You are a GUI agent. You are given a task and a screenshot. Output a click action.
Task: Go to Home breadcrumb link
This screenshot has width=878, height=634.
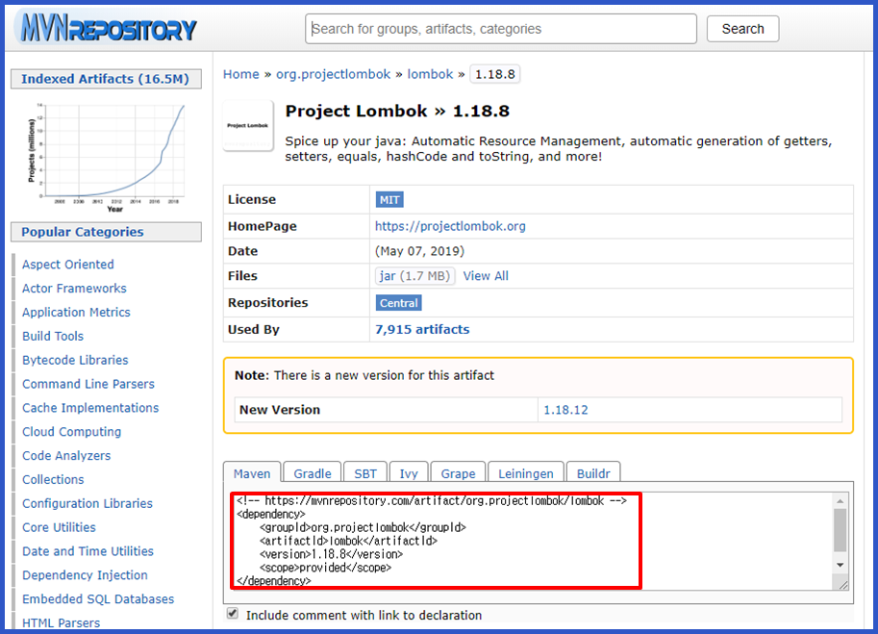point(241,74)
